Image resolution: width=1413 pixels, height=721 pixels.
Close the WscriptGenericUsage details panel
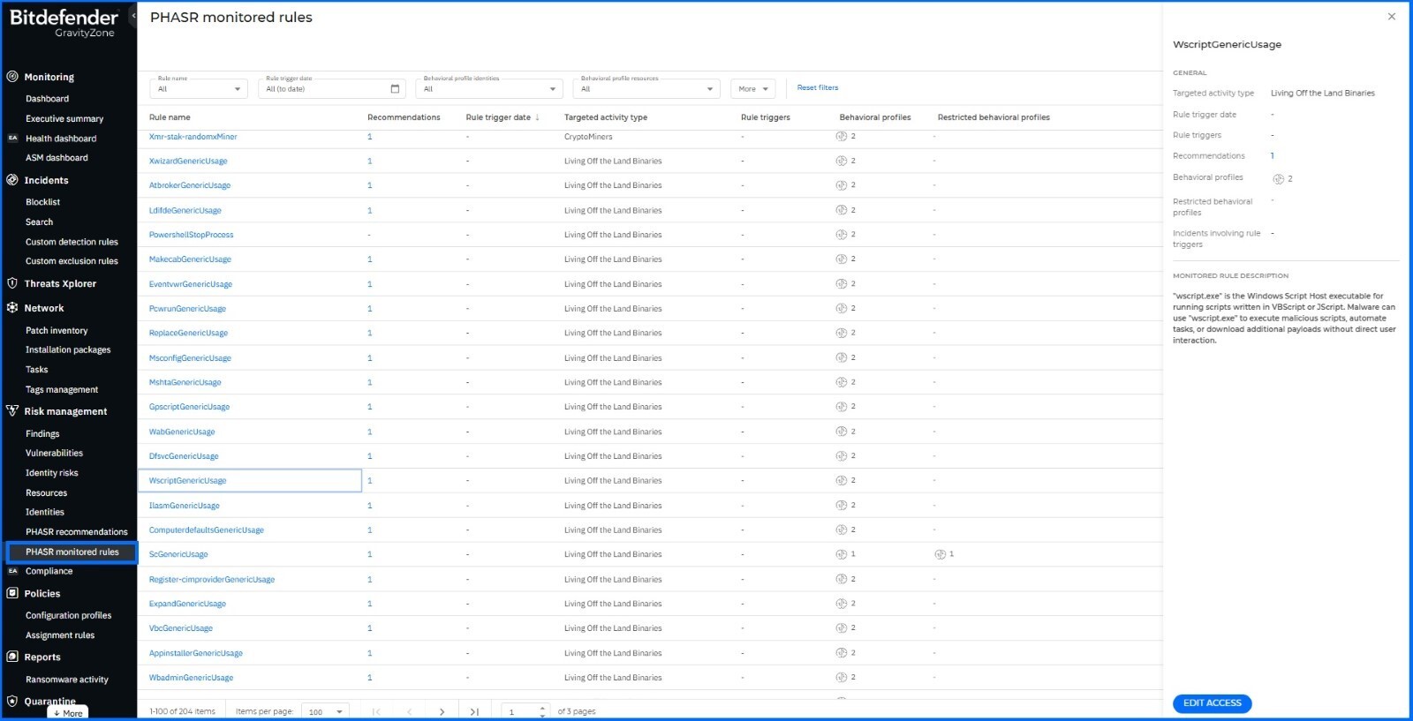pyautogui.click(x=1392, y=17)
